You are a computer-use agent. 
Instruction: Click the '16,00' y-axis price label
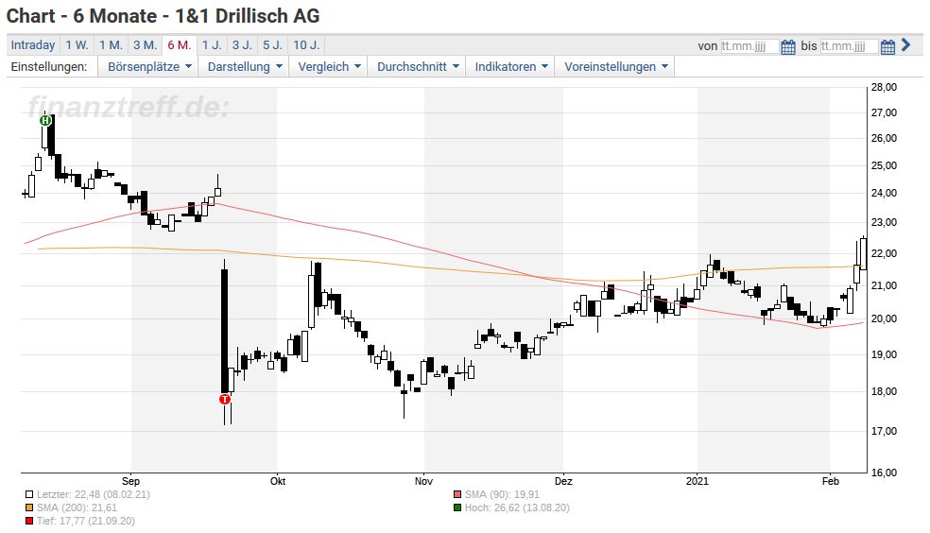click(884, 473)
